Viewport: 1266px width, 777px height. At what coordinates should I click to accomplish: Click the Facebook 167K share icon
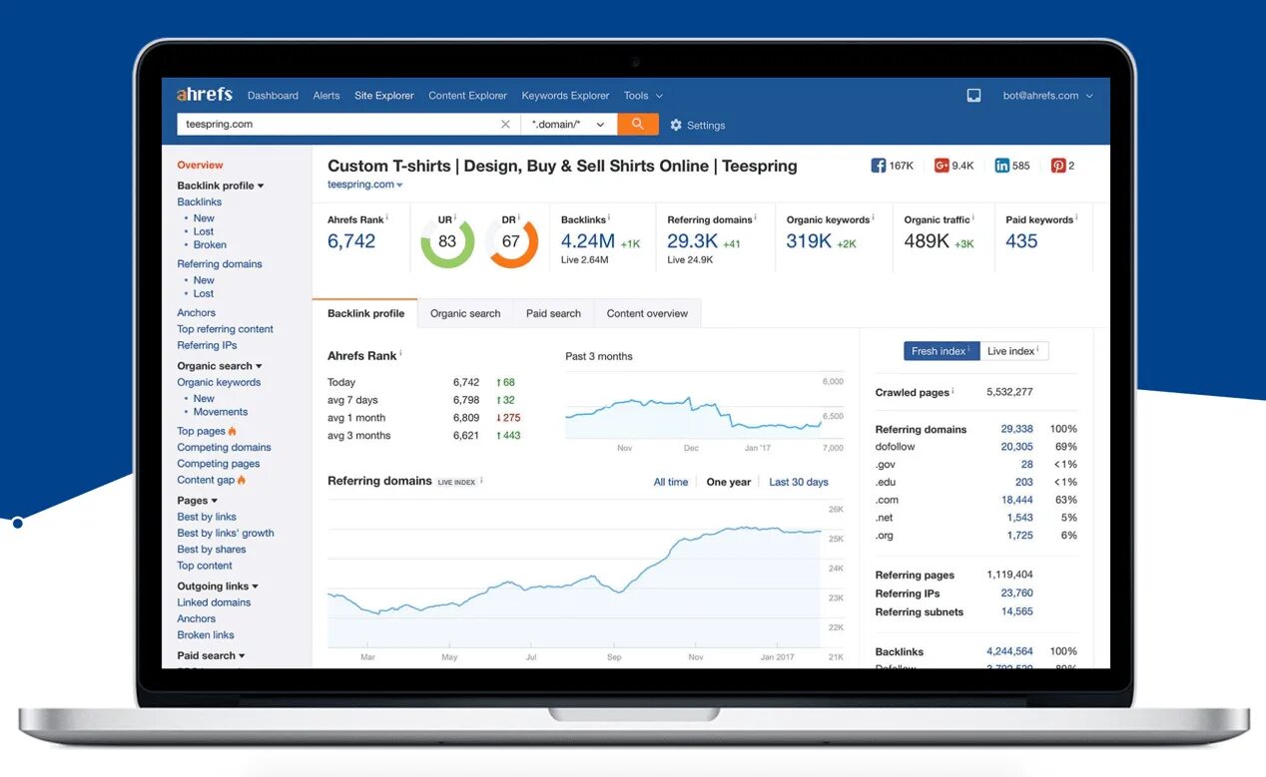tap(879, 166)
